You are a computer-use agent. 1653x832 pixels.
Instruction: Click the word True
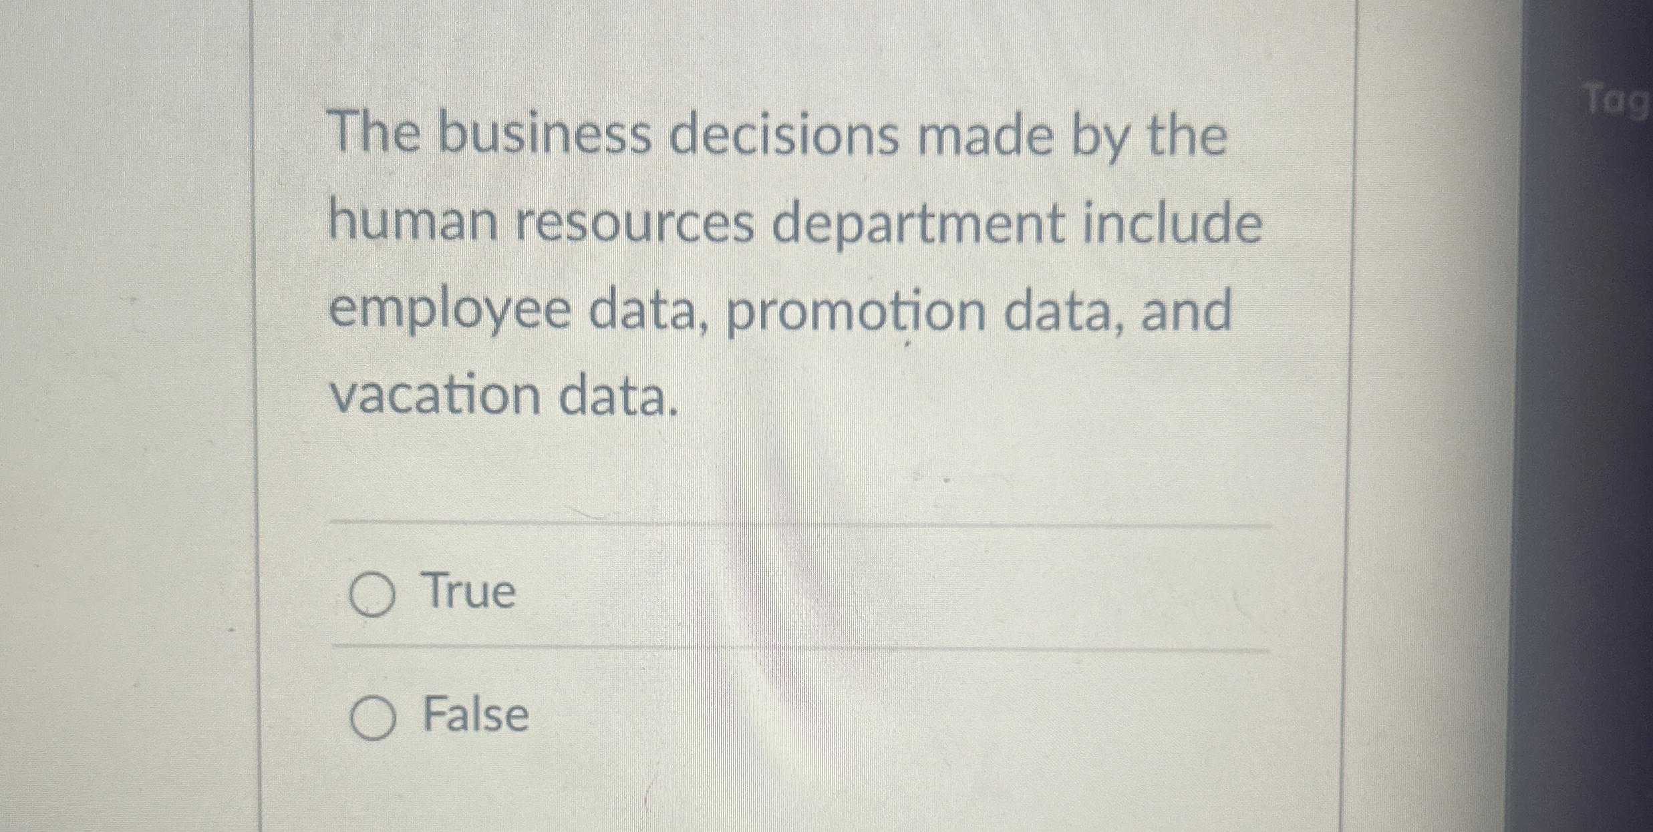pos(468,592)
